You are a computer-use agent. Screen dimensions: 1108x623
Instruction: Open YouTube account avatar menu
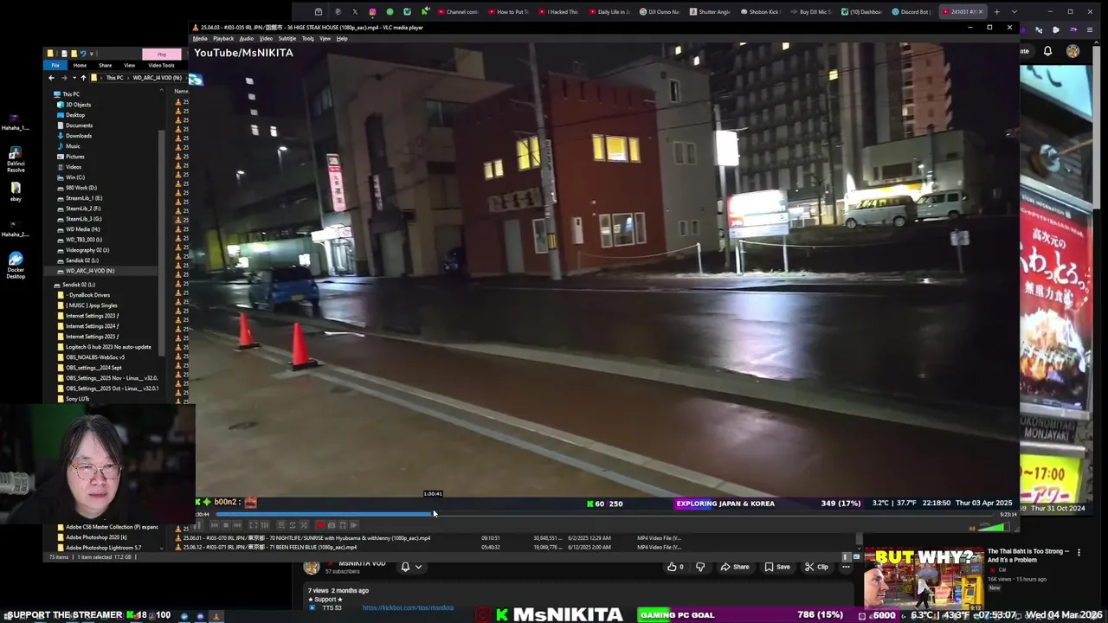tap(1073, 51)
